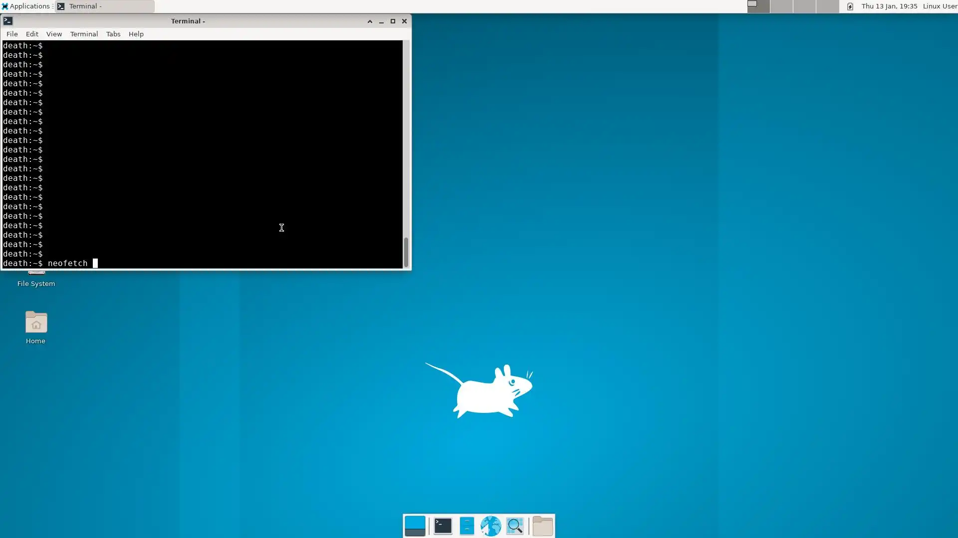Open the folder icon in the dock
This screenshot has height=538, width=958.
click(x=542, y=526)
